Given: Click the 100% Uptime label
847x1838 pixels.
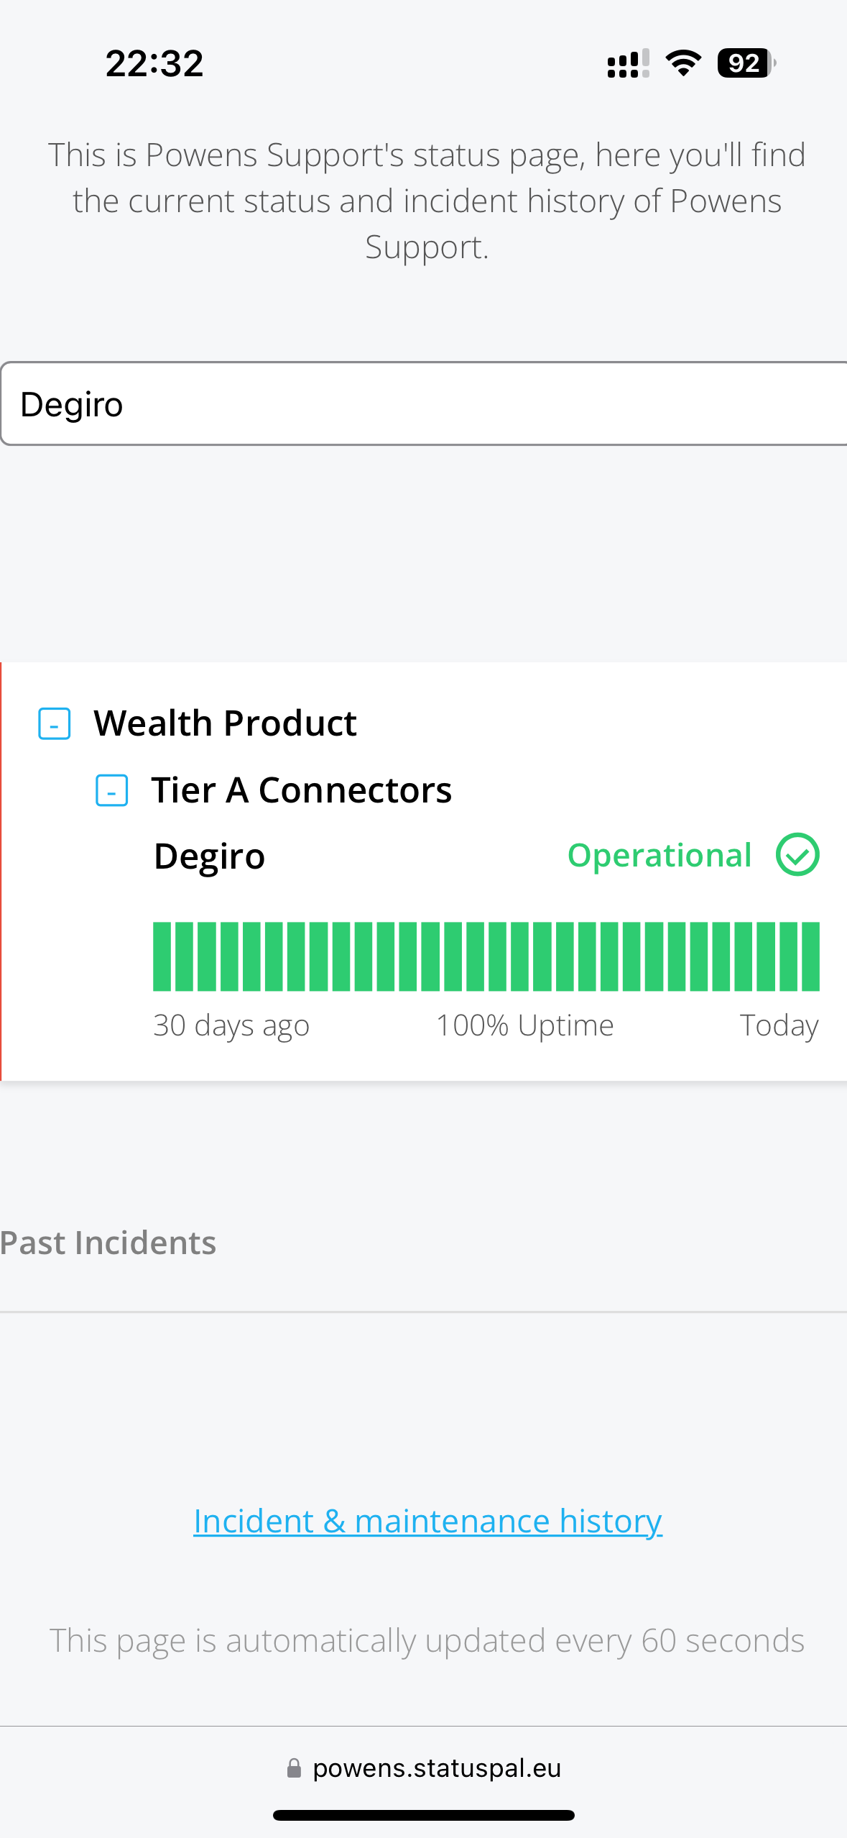Looking at the screenshot, I should pyautogui.click(x=525, y=1025).
